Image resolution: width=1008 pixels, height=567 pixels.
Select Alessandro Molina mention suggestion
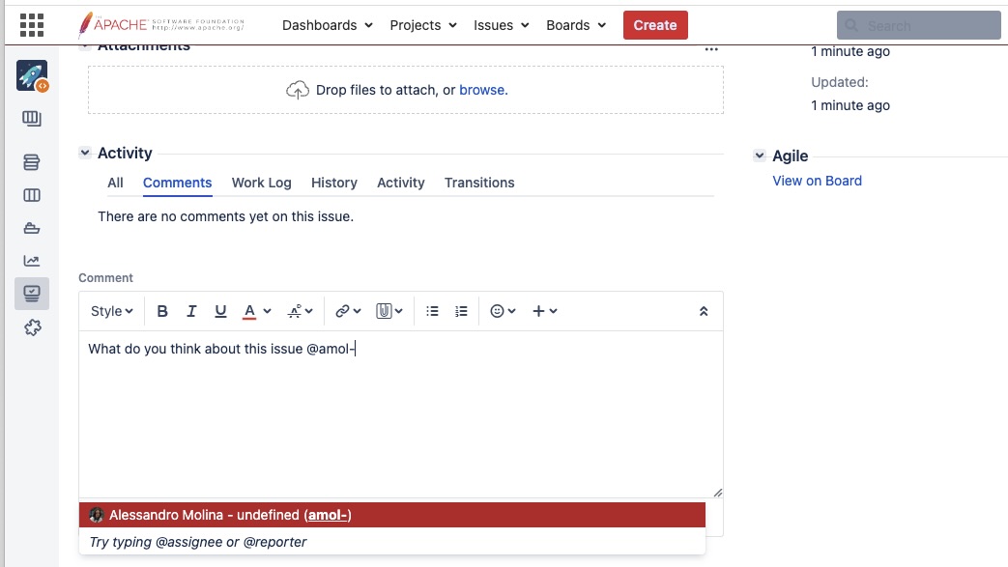coord(391,515)
